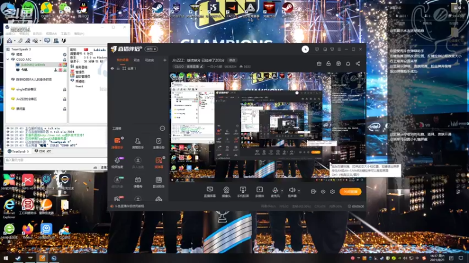The width and height of the screenshot is (469, 263).
Task: Open the record video icon beside the preview eye
Action: (313, 192)
